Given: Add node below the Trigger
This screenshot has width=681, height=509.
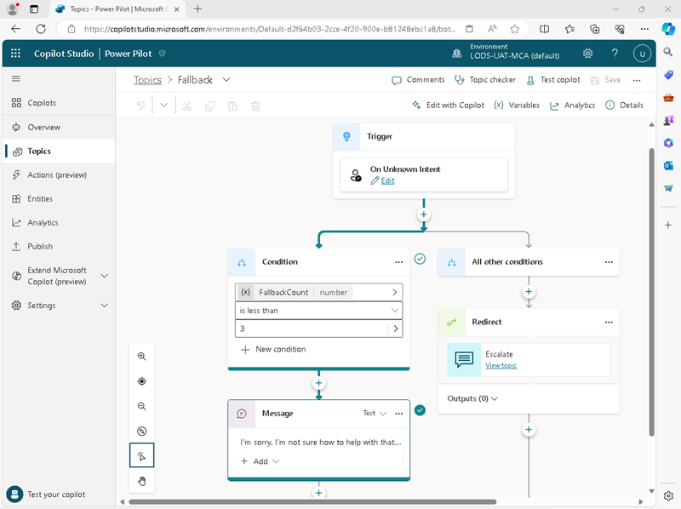Looking at the screenshot, I should click(424, 214).
